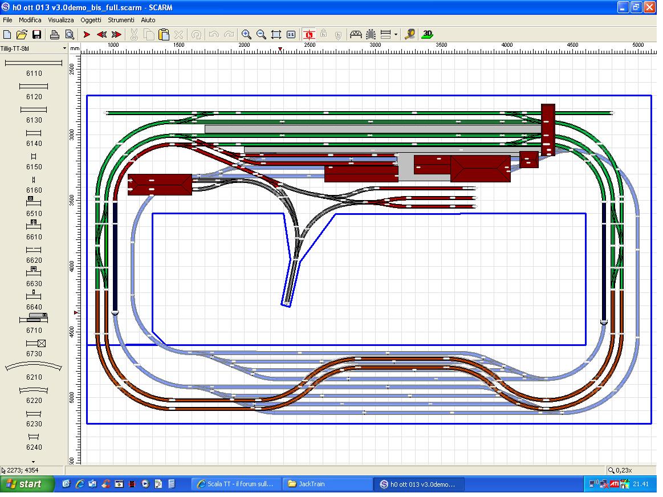Zoom in with the magnifier plus icon
The image size is (663, 497).
(246, 35)
